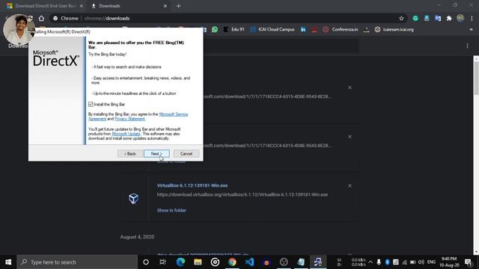
Task: Close the Download DirectX End-User tab
Action: 82,6
